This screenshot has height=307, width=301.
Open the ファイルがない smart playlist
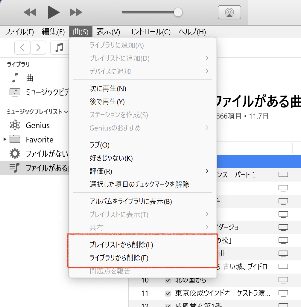47,154
